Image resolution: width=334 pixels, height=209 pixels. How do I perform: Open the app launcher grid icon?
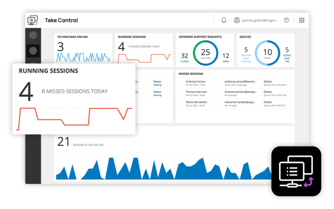point(301,20)
